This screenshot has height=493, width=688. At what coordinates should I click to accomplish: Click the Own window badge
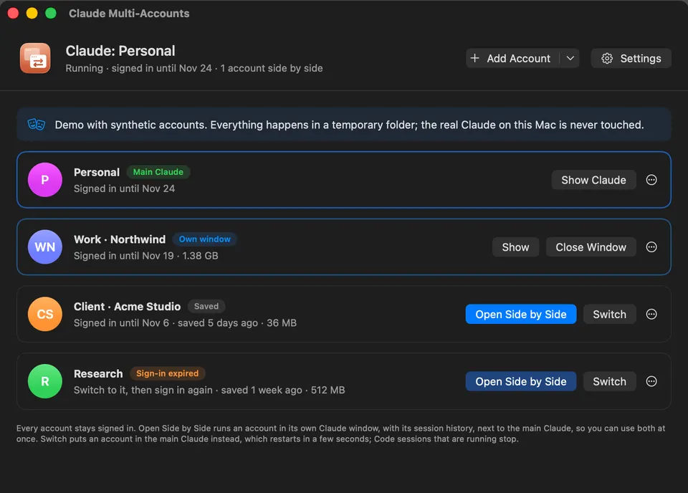[x=204, y=239]
